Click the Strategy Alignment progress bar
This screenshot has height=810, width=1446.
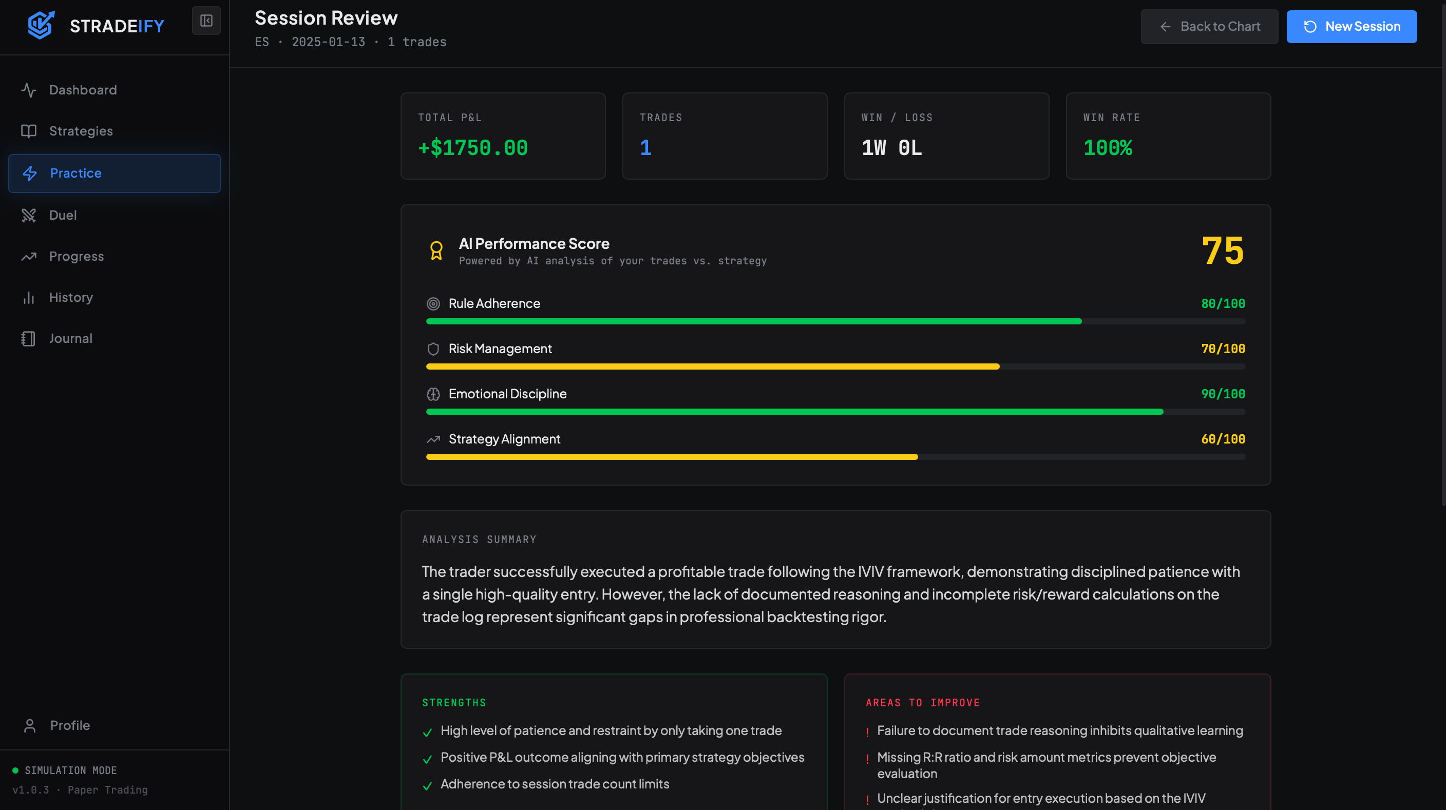(x=835, y=457)
